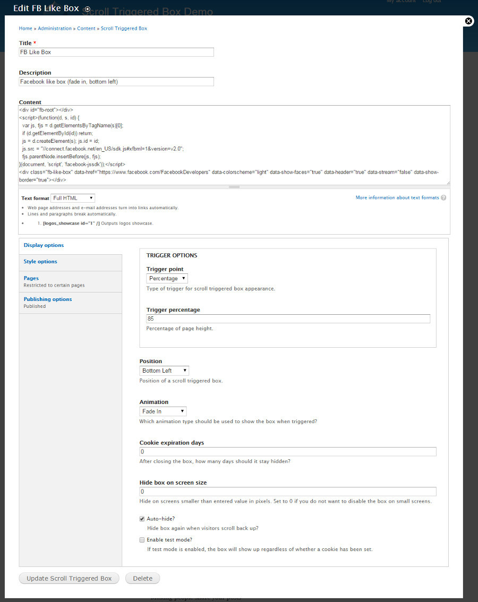The image size is (478, 602).
Task: Open the Text format dropdown
Action: pos(73,198)
